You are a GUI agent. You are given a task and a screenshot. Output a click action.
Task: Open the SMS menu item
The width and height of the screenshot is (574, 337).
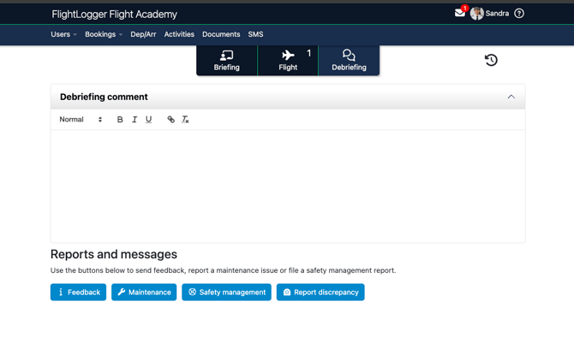coord(255,34)
